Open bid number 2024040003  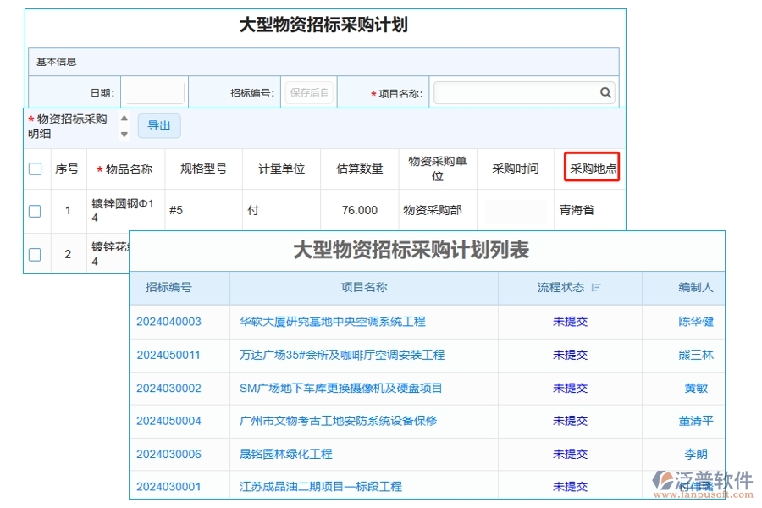pyautogui.click(x=168, y=322)
